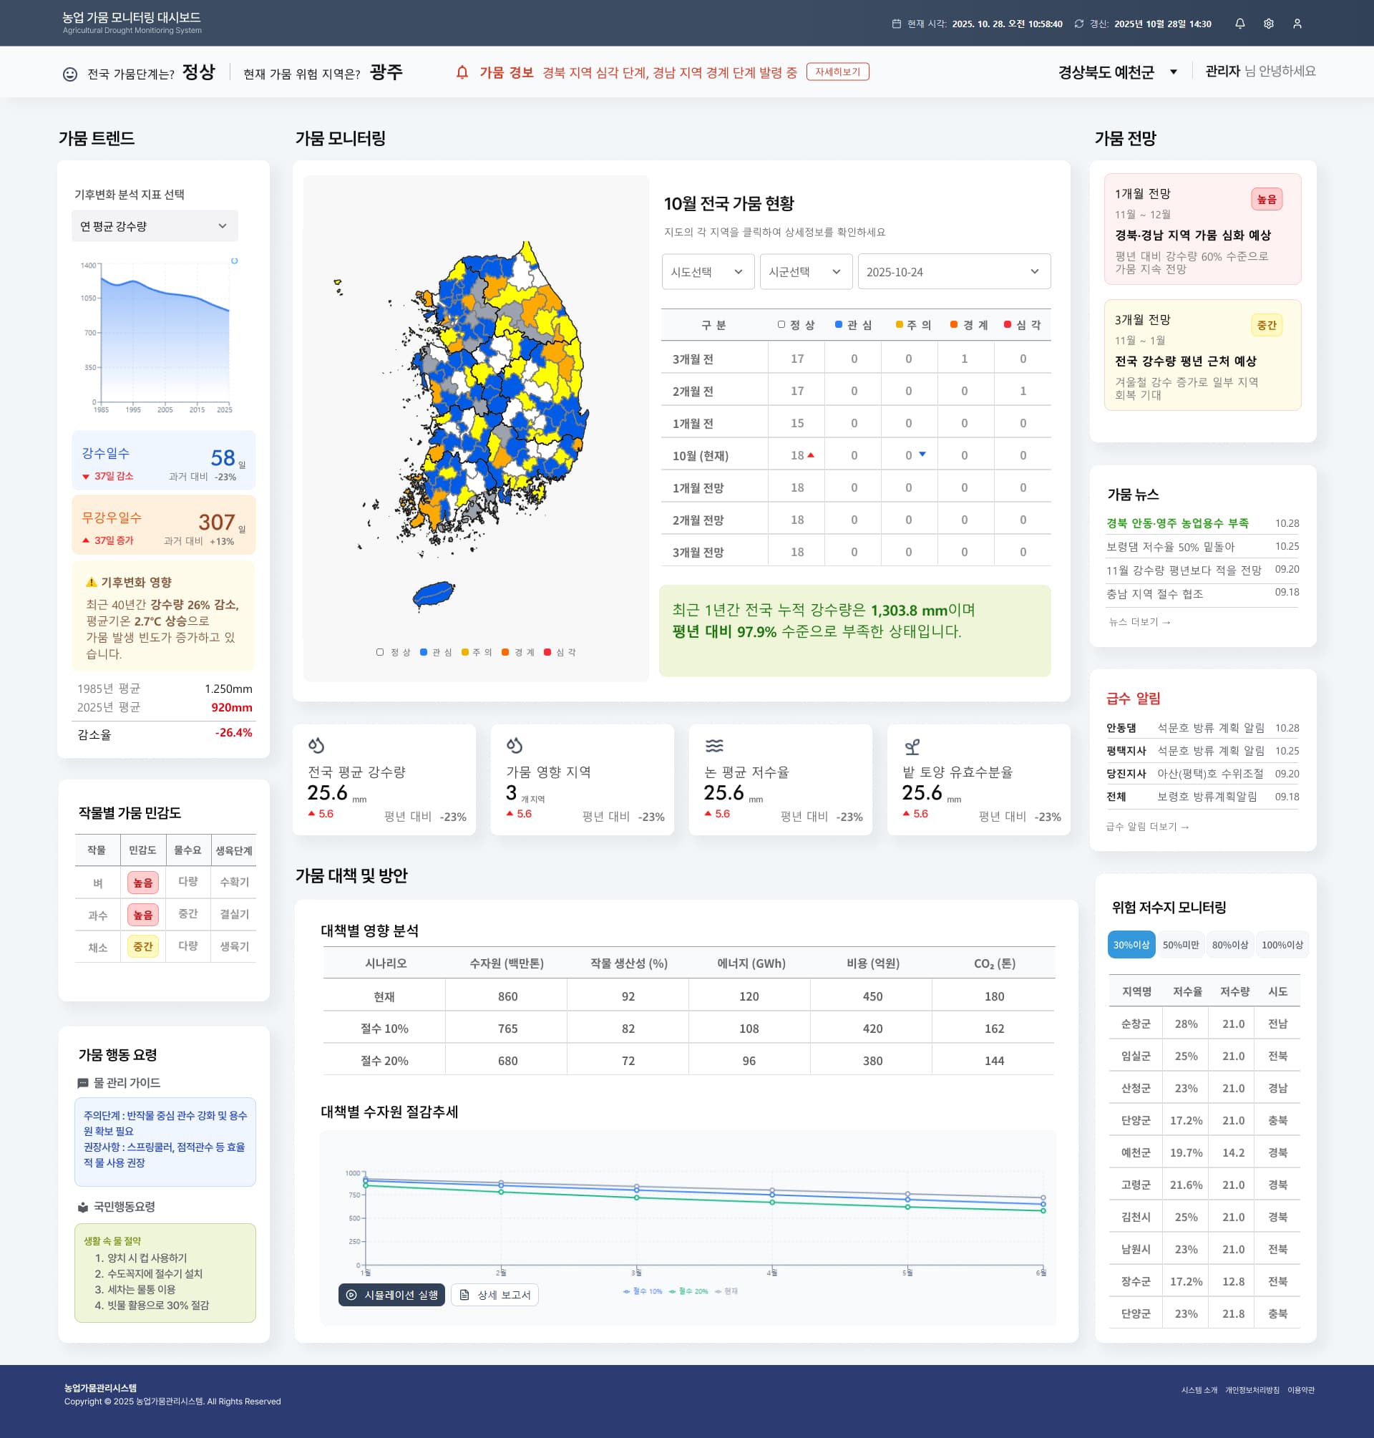Expand the 시도선택 dropdown
The width and height of the screenshot is (1374, 1438).
click(x=707, y=272)
